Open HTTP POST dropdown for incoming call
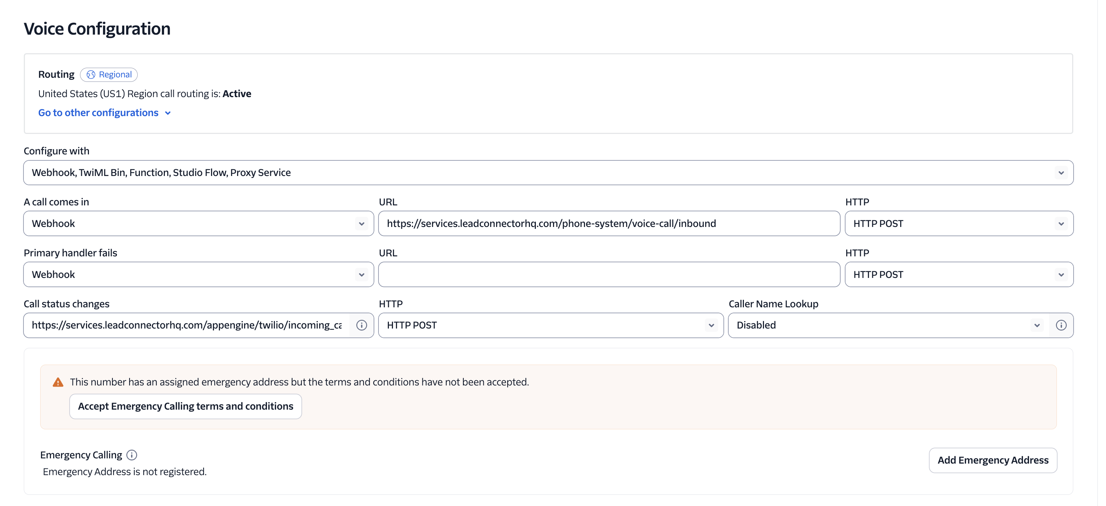Image resolution: width=1106 pixels, height=506 pixels. [958, 224]
